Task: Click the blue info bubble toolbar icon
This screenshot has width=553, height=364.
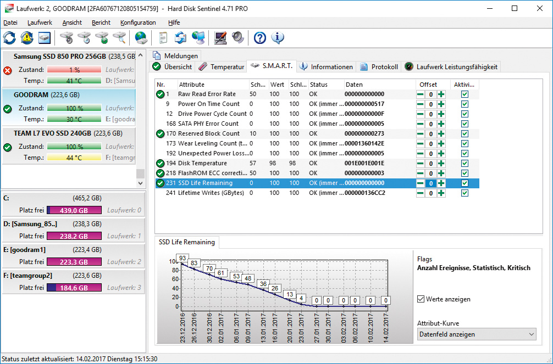Action: (x=278, y=38)
